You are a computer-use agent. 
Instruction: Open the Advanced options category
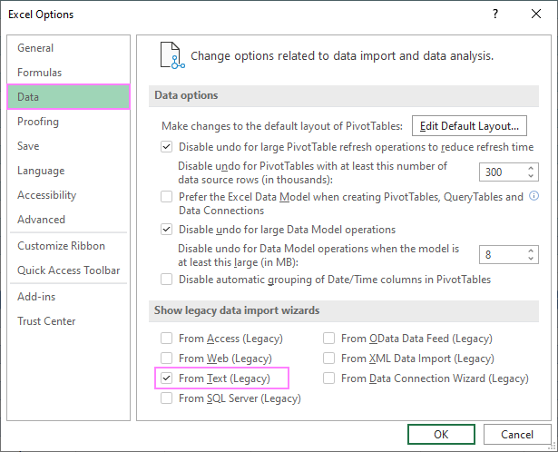[x=68, y=220]
